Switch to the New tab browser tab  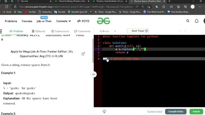(34, 1)
